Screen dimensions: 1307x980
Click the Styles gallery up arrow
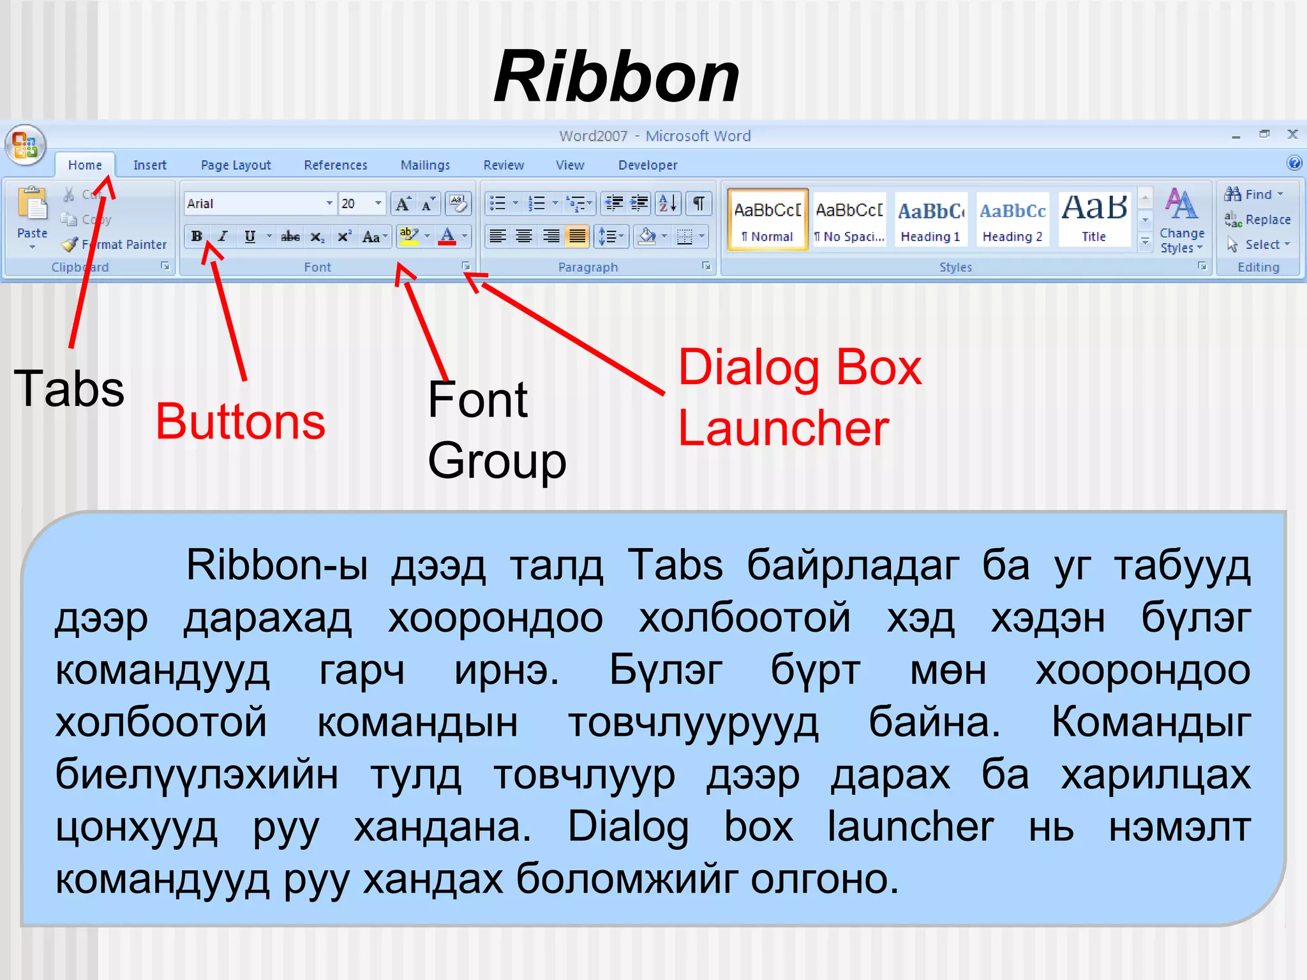click(1145, 198)
